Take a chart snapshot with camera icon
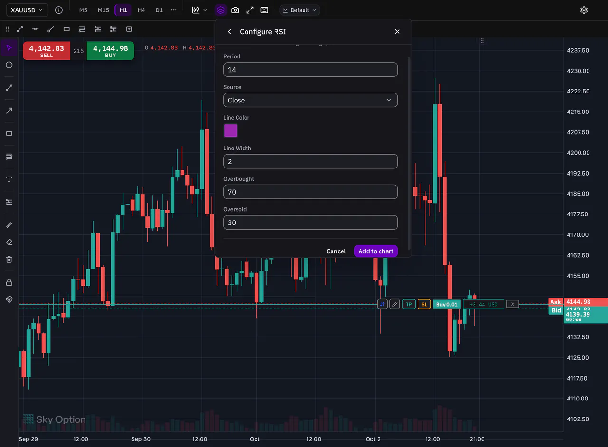 235,10
